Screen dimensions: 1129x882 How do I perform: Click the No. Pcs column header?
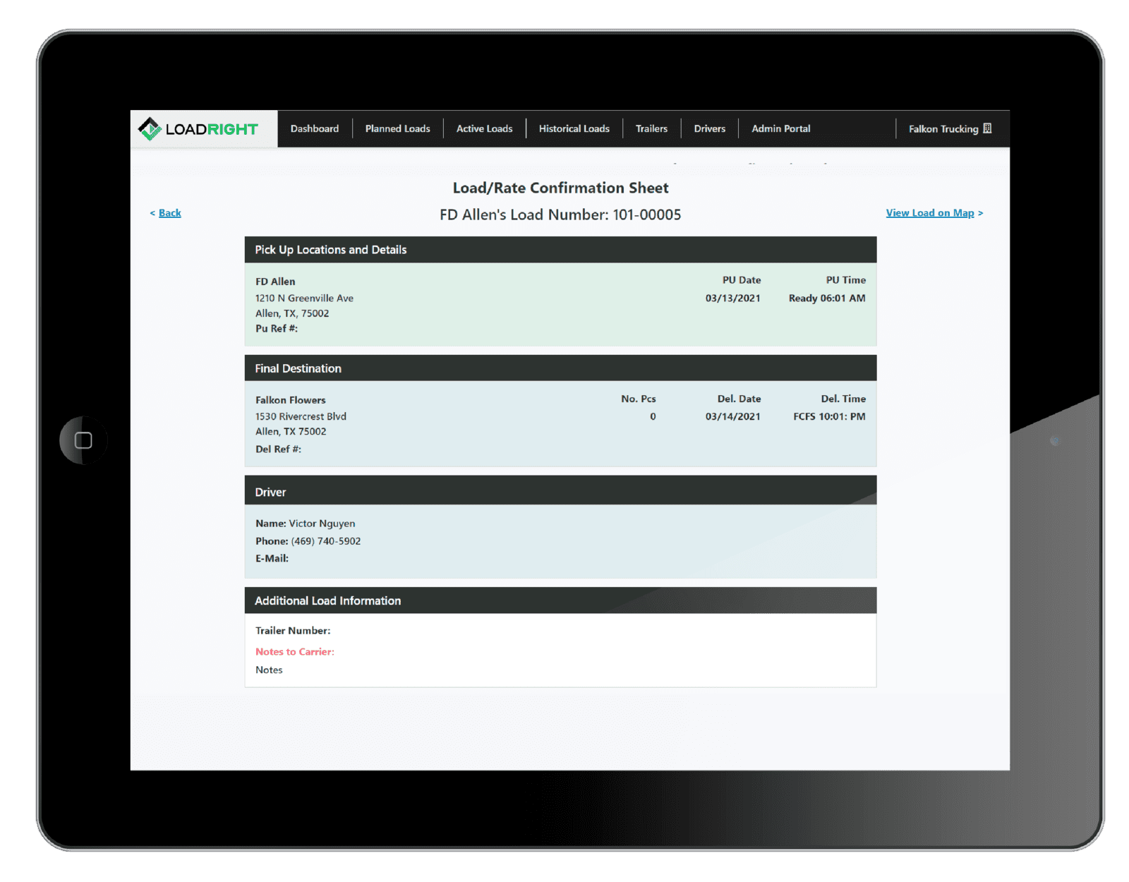(639, 399)
